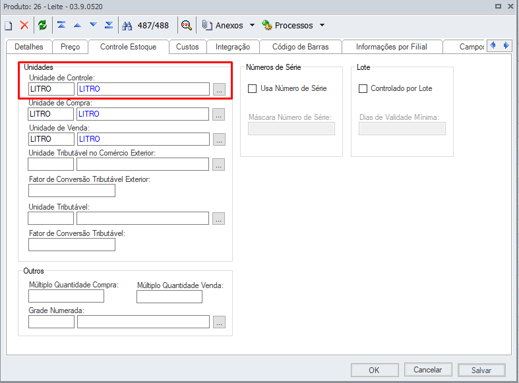Click Múltiplo Quantidade Venda field
Screen dimensions: 519x383
pyautogui.click(x=169, y=297)
